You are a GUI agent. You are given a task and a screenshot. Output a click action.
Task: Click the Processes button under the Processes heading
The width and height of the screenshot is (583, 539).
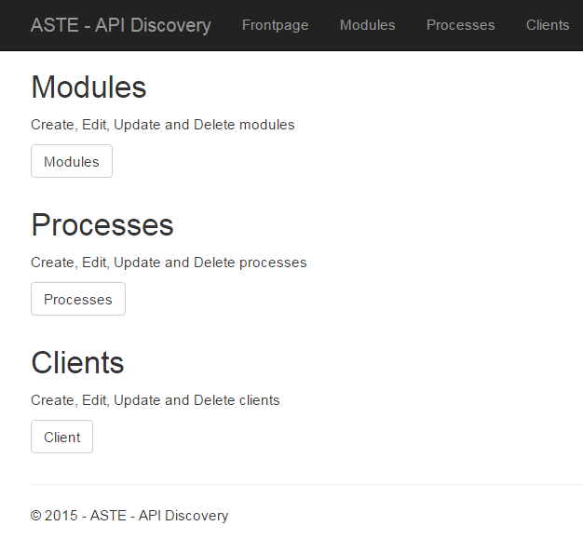(78, 299)
